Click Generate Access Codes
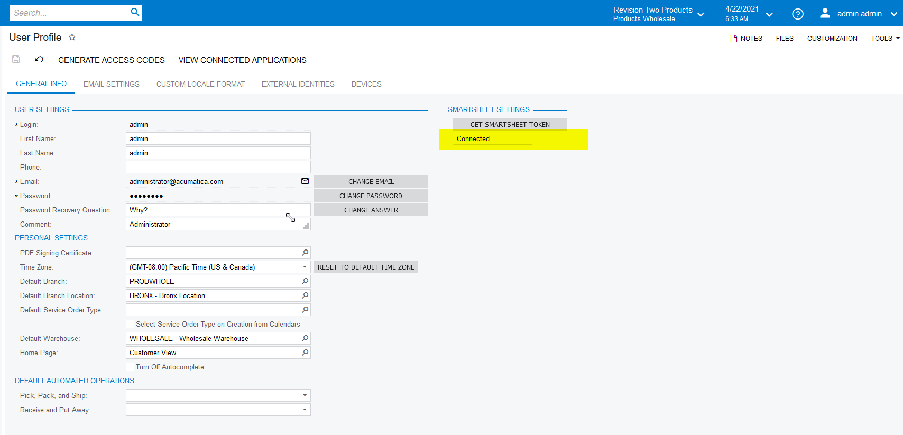Screen dimensions: 903x435 [112, 60]
